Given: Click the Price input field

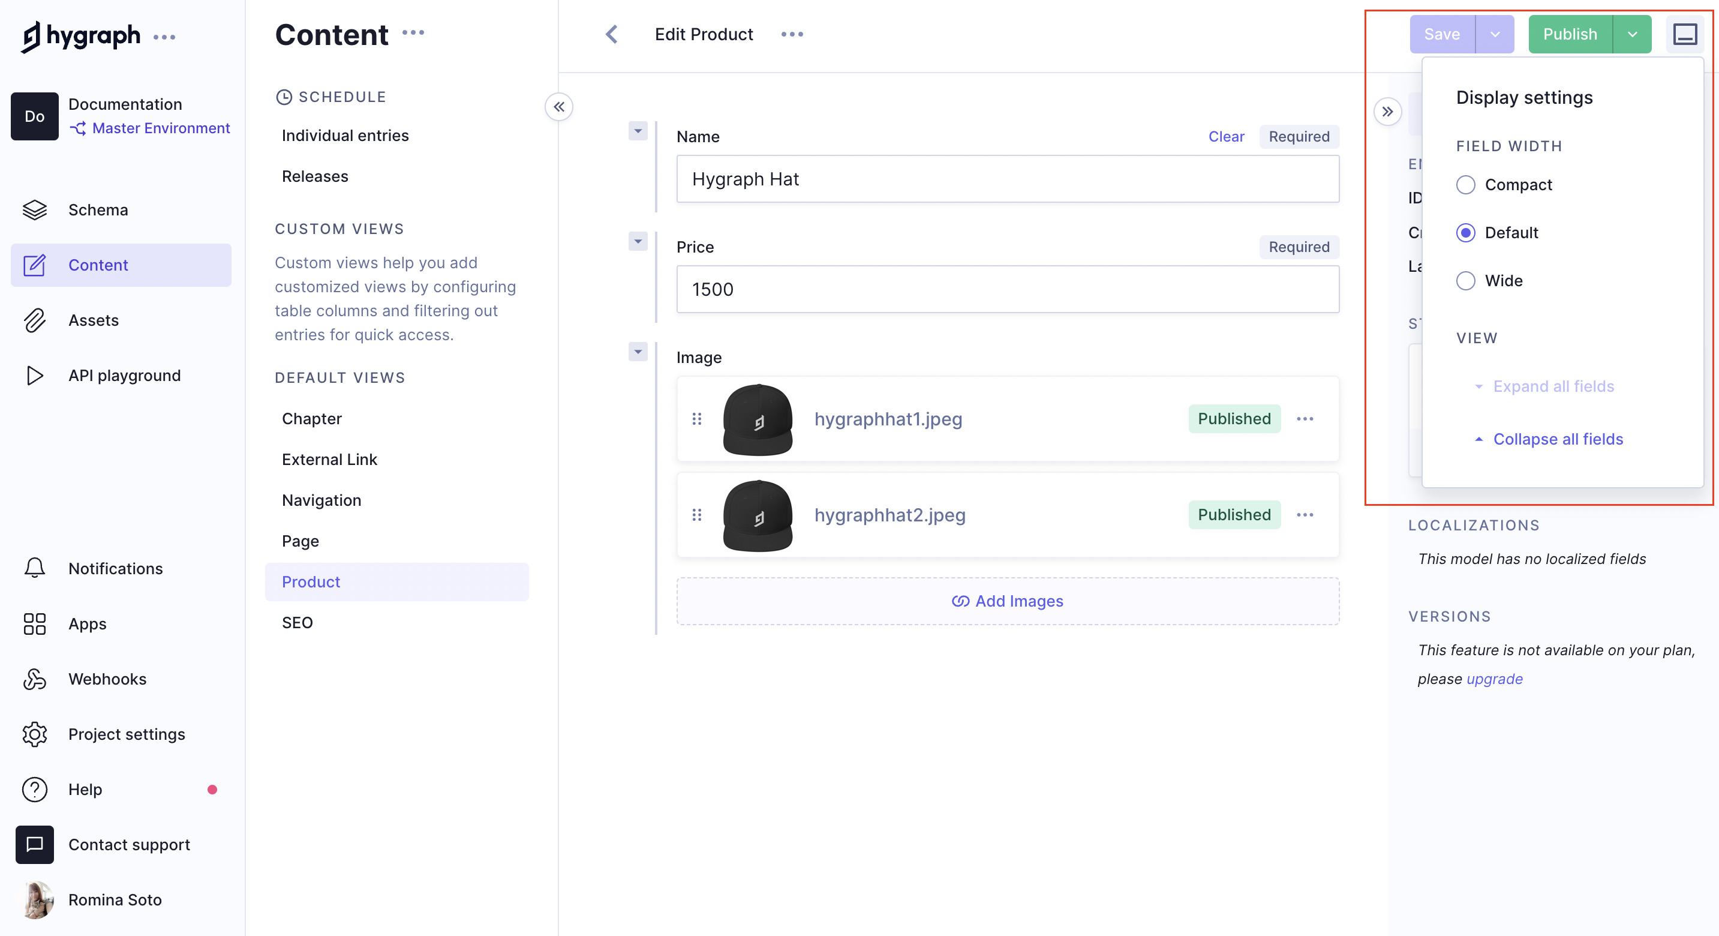Looking at the screenshot, I should 1007,289.
